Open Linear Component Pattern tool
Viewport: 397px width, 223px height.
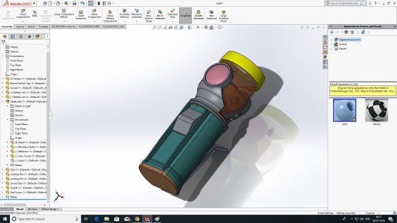(64, 14)
